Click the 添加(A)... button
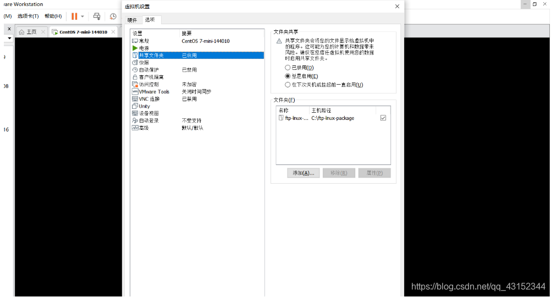Image resolution: width=551 pixels, height=297 pixels. point(303,173)
